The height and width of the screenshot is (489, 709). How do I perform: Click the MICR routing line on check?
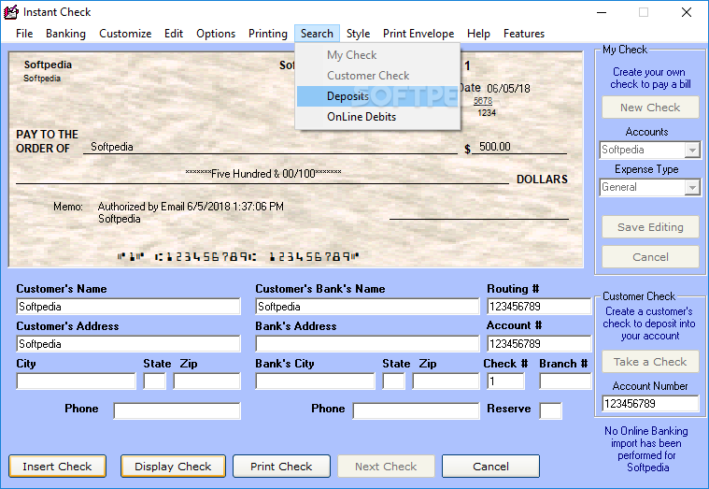pos(238,257)
